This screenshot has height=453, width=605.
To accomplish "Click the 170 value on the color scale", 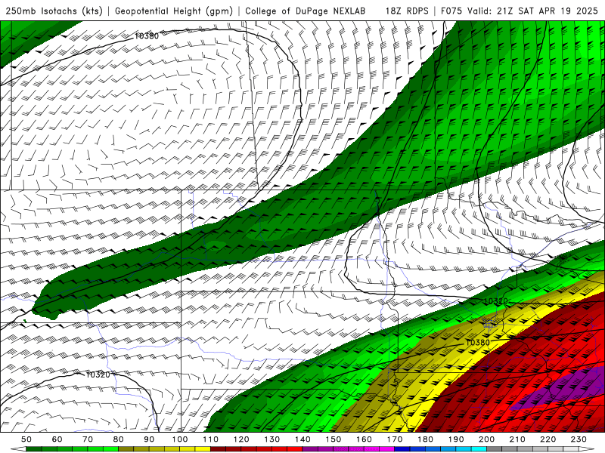I will coord(395,439).
